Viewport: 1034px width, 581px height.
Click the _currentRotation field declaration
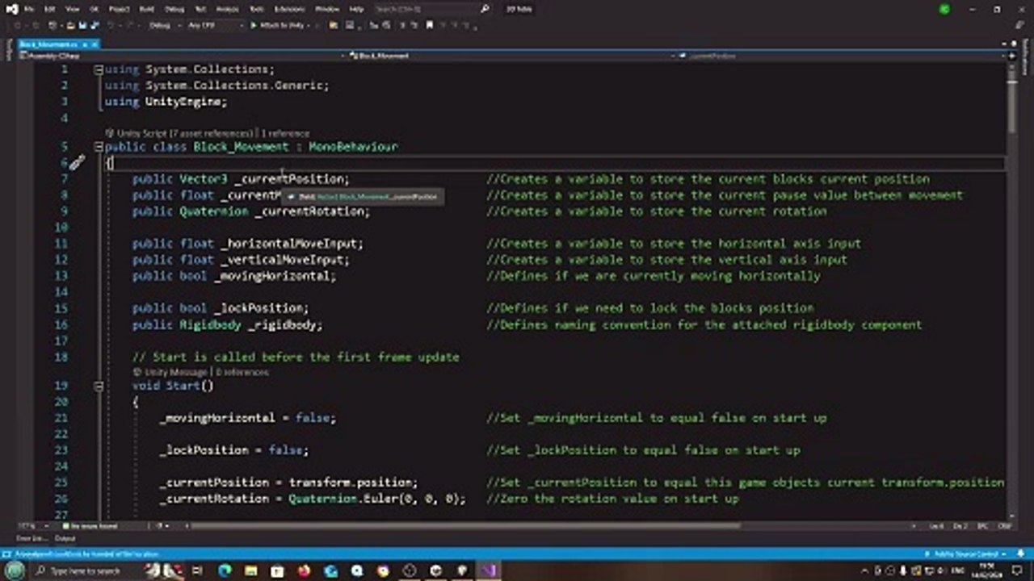(251, 211)
